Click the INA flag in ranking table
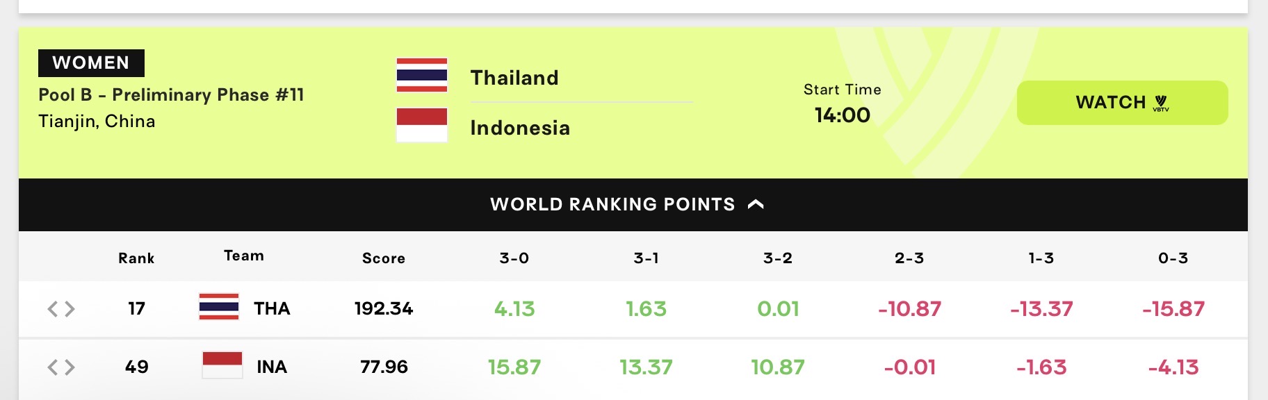Screen dimensions: 1268x400 coord(222,365)
